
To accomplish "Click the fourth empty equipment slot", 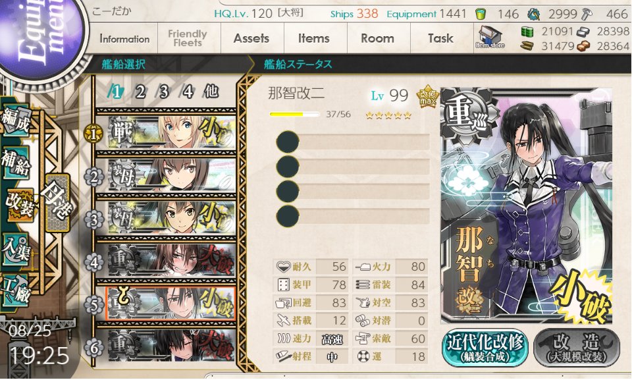I will 353,216.
